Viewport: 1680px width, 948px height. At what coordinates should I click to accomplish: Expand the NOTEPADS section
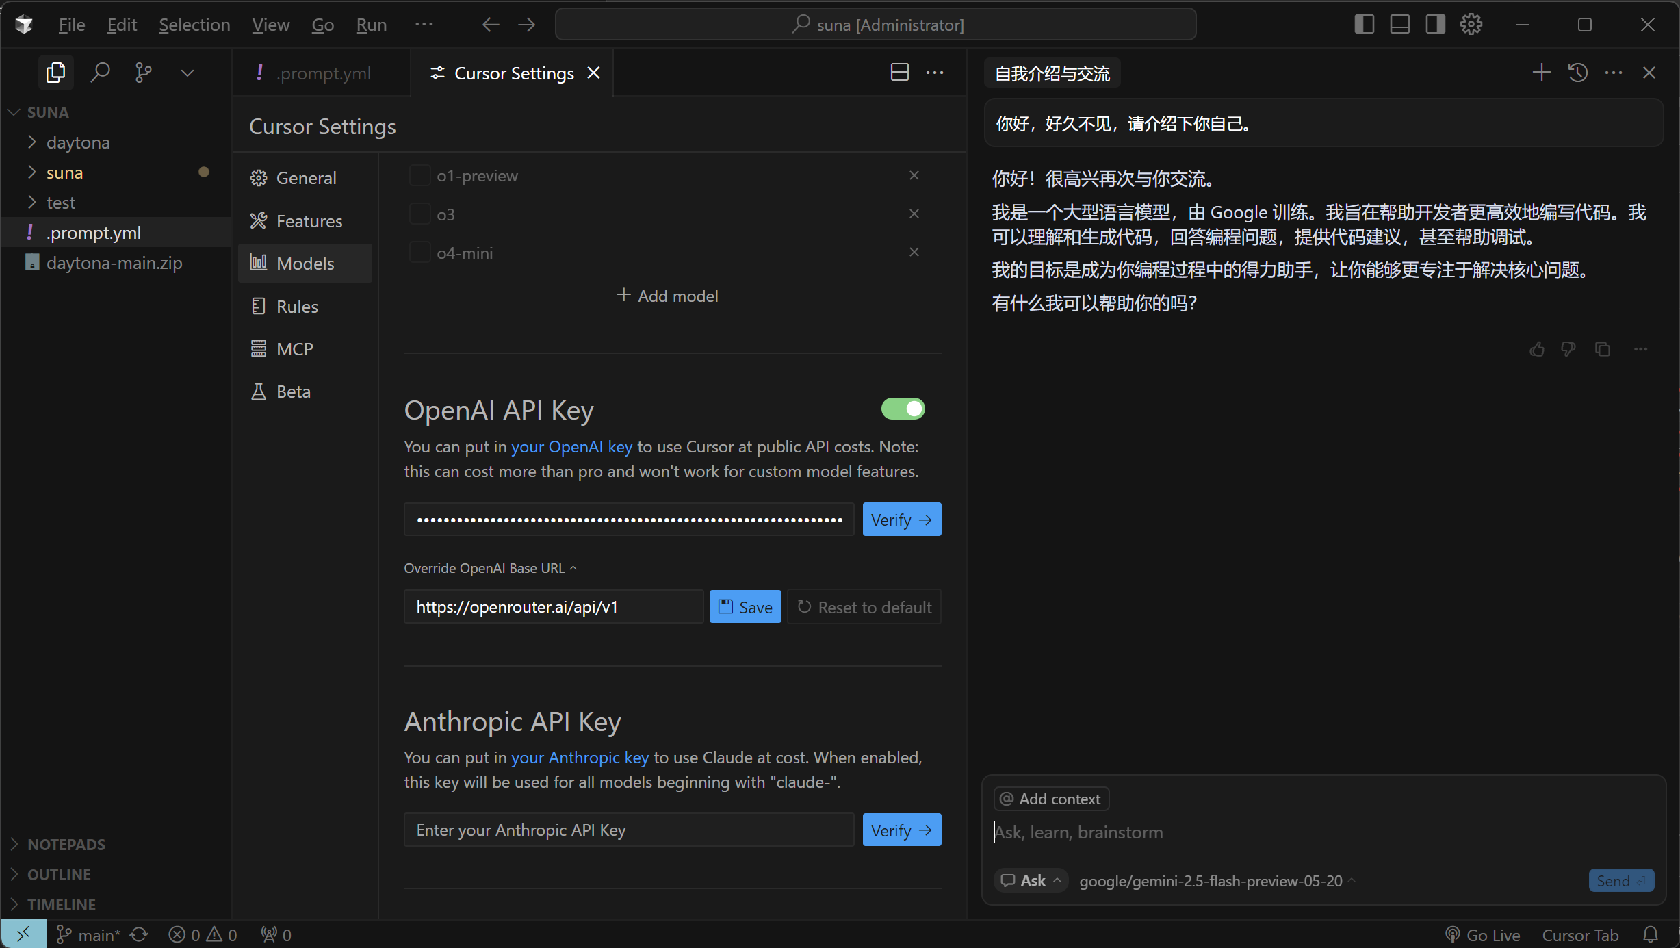click(x=59, y=844)
